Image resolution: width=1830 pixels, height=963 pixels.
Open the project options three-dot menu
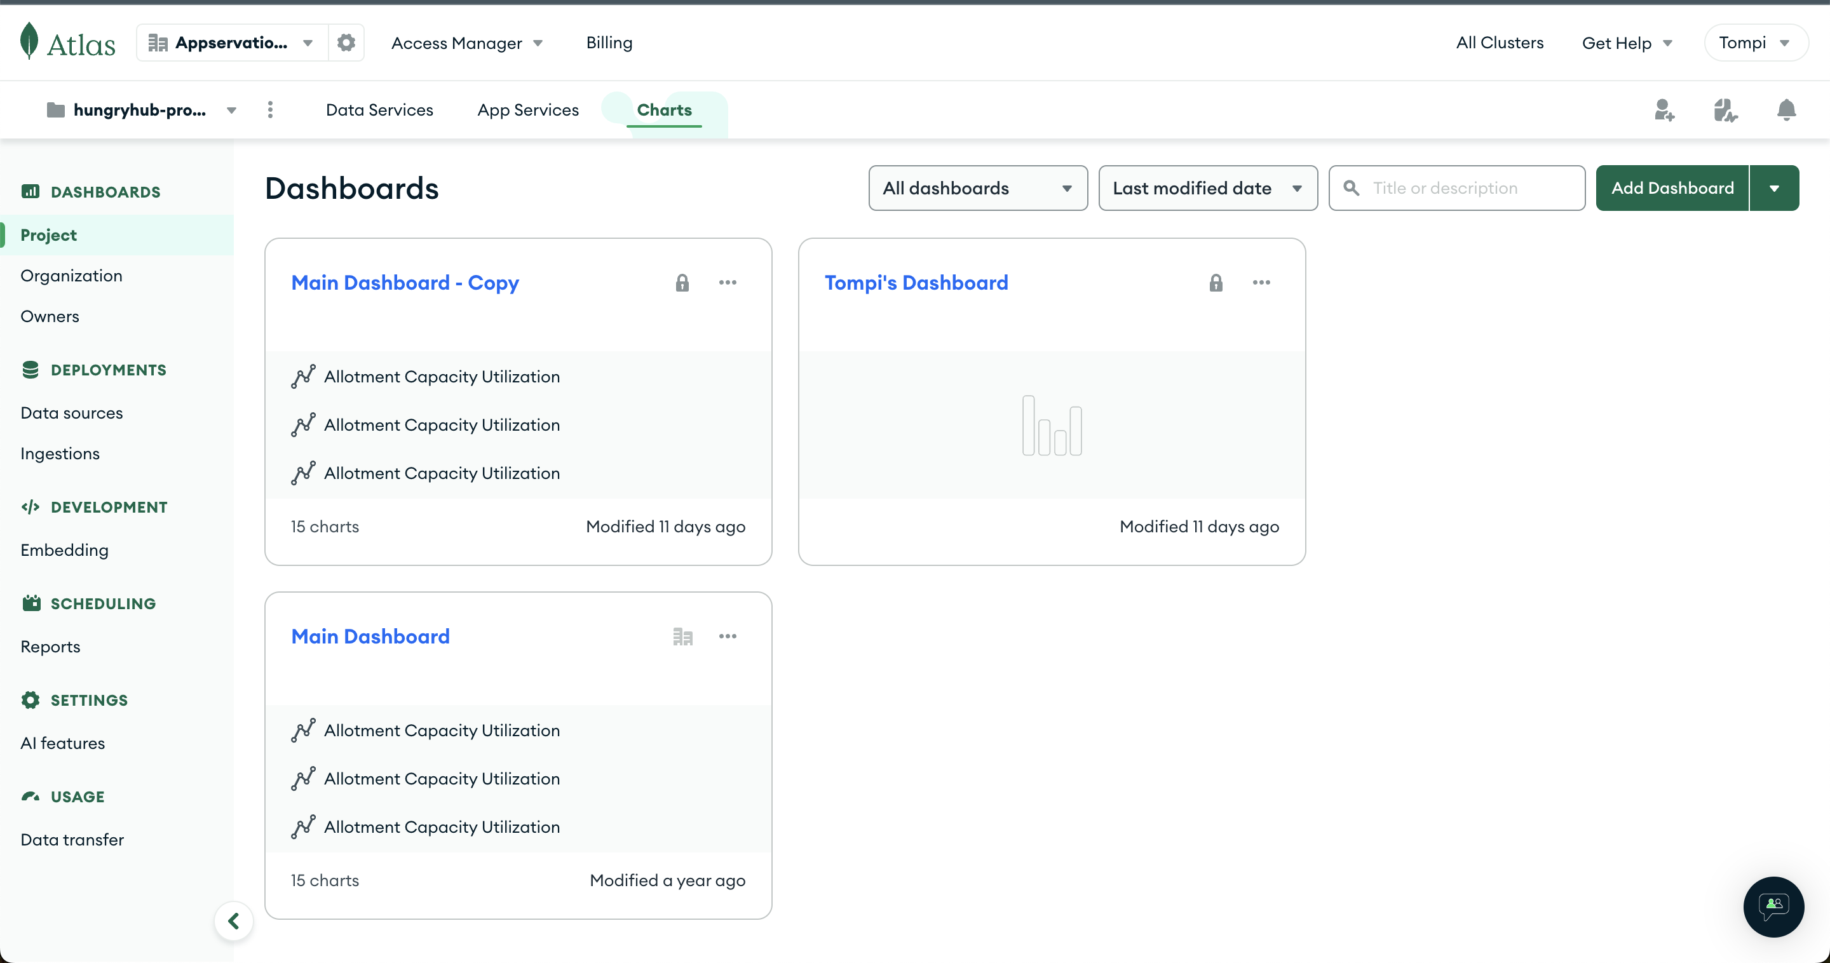pyautogui.click(x=270, y=109)
